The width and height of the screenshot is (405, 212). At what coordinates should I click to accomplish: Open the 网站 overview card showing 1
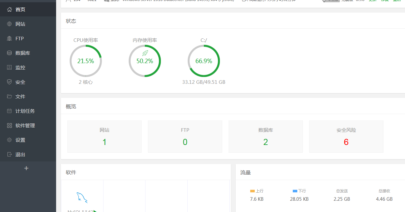(104, 137)
